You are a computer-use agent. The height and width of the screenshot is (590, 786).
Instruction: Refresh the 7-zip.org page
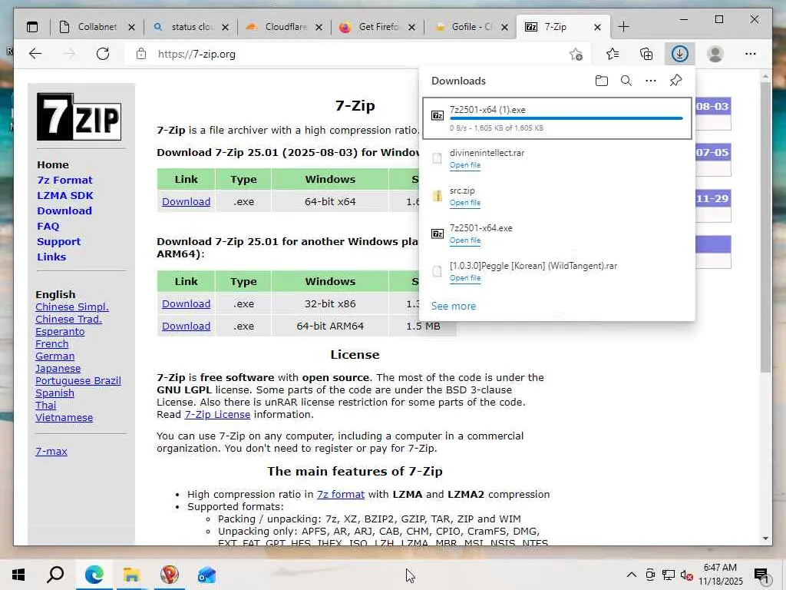coord(103,54)
